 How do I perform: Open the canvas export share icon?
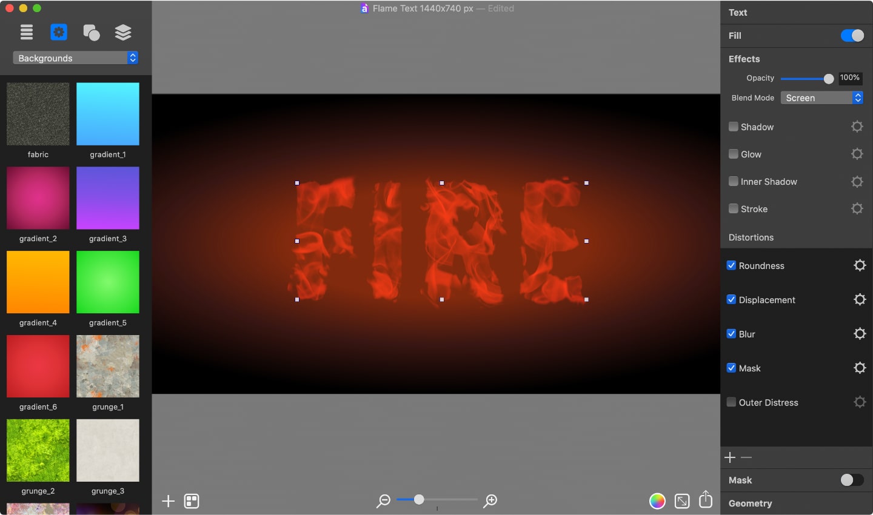point(705,500)
